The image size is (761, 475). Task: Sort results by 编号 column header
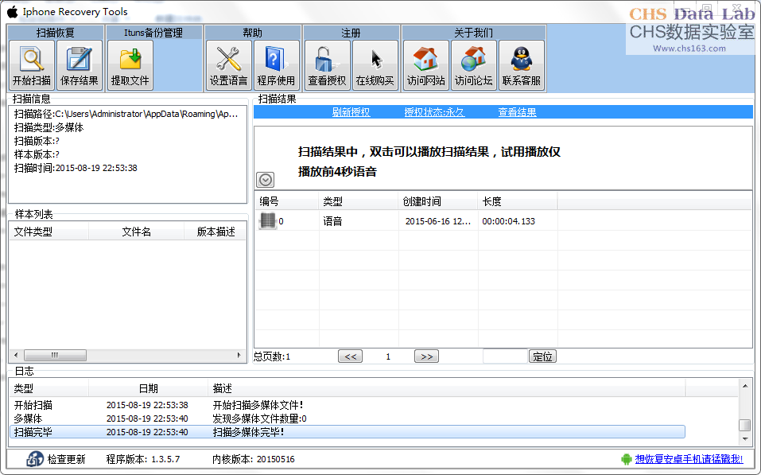pos(287,201)
